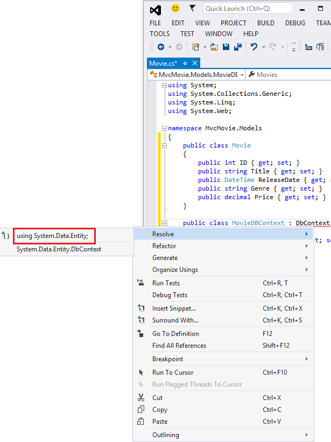The image size is (331, 442).
Task: Open the New Project dropdown arrow
Action: click(205, 47)
